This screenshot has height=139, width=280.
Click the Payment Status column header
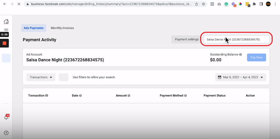point(215,95)
